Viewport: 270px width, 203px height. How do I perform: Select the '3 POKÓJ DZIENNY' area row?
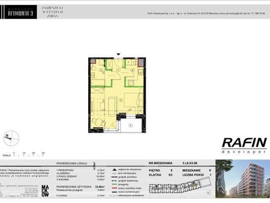pyautogui.click(x=81, y=176)
